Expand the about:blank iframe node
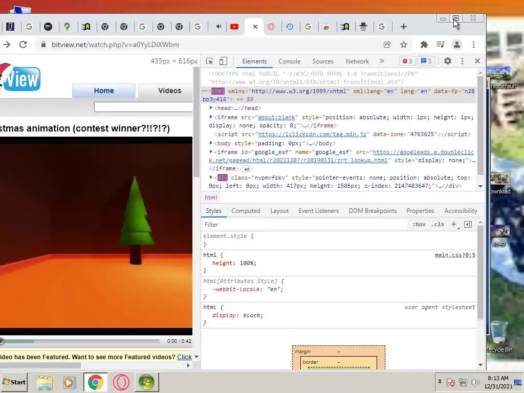Screen dimensions: 524x393 coord(211,117)
